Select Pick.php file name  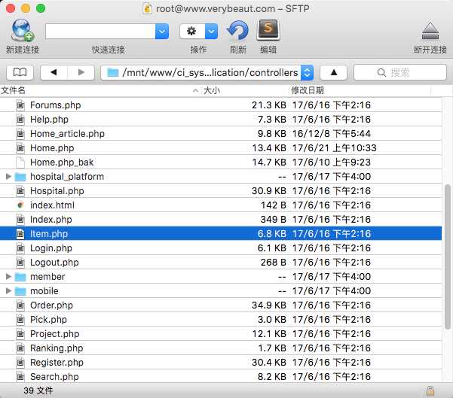[48, 320]
